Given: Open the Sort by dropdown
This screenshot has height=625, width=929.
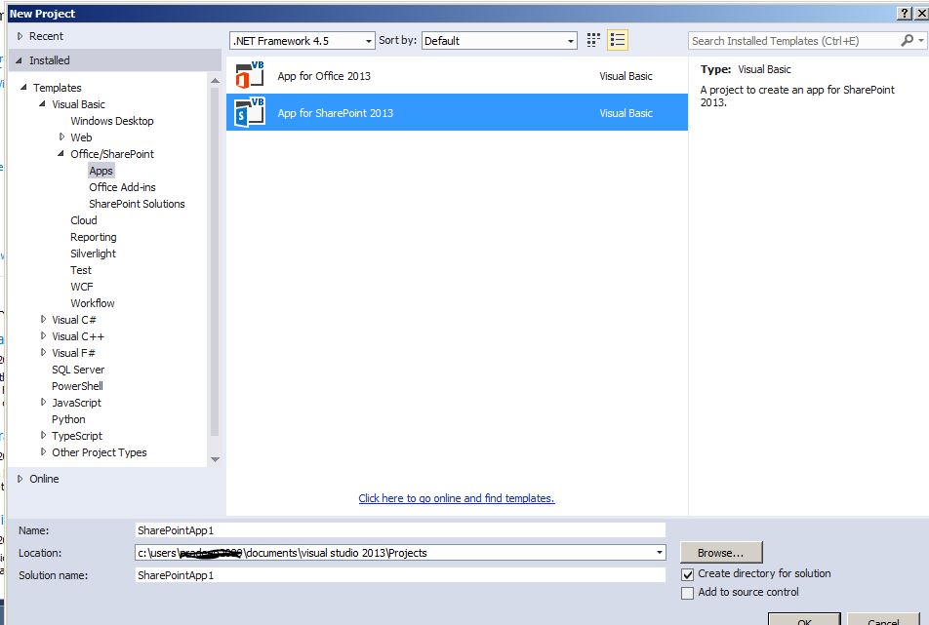Looking at the screenshot, I should coord(572,40).
